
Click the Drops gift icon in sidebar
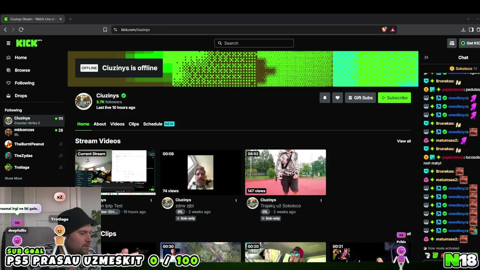point(8,96)
